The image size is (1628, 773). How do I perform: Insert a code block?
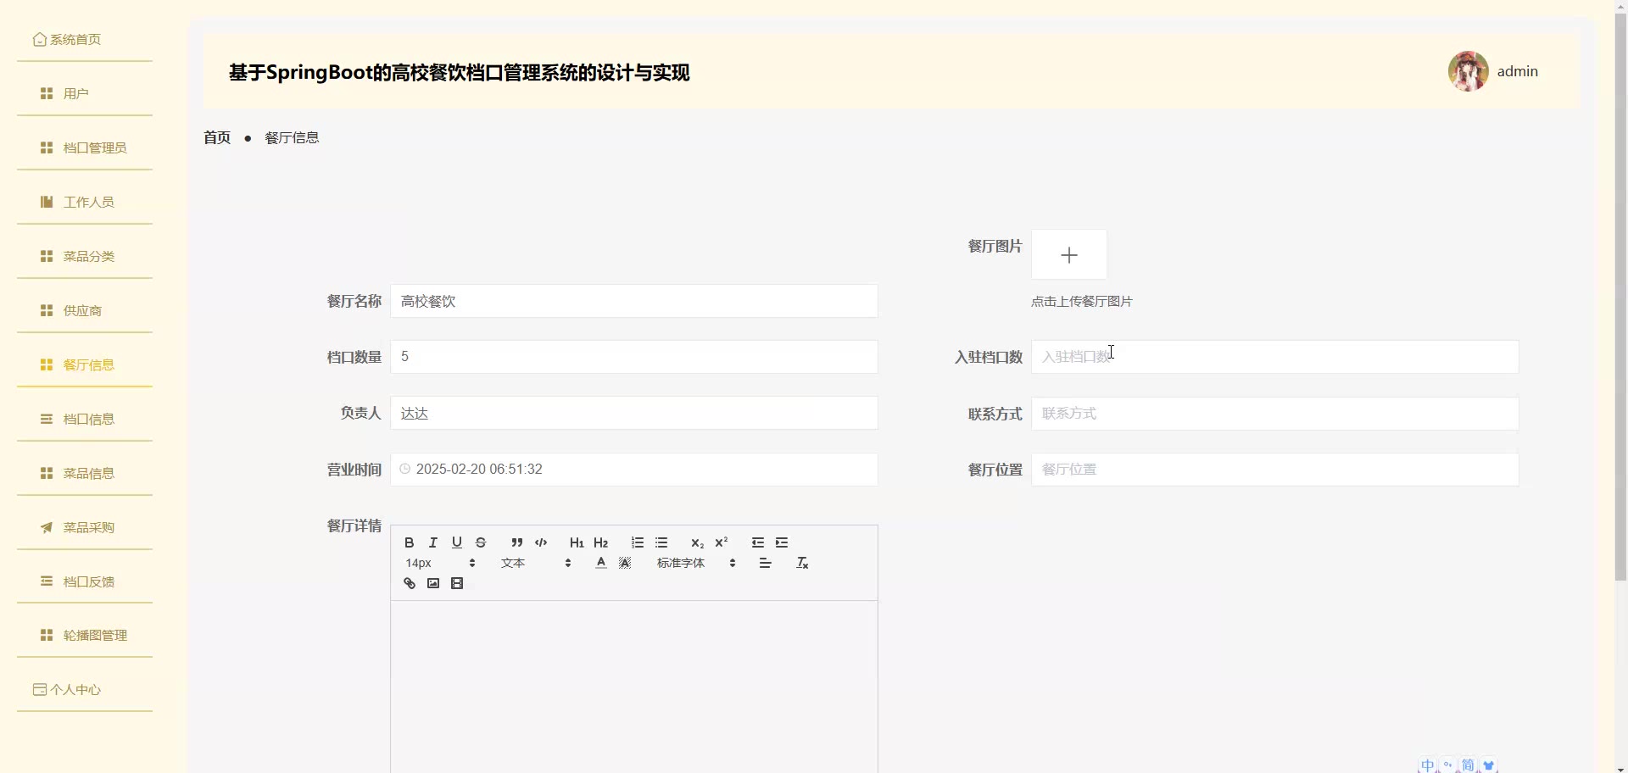[x=541, y=542]
